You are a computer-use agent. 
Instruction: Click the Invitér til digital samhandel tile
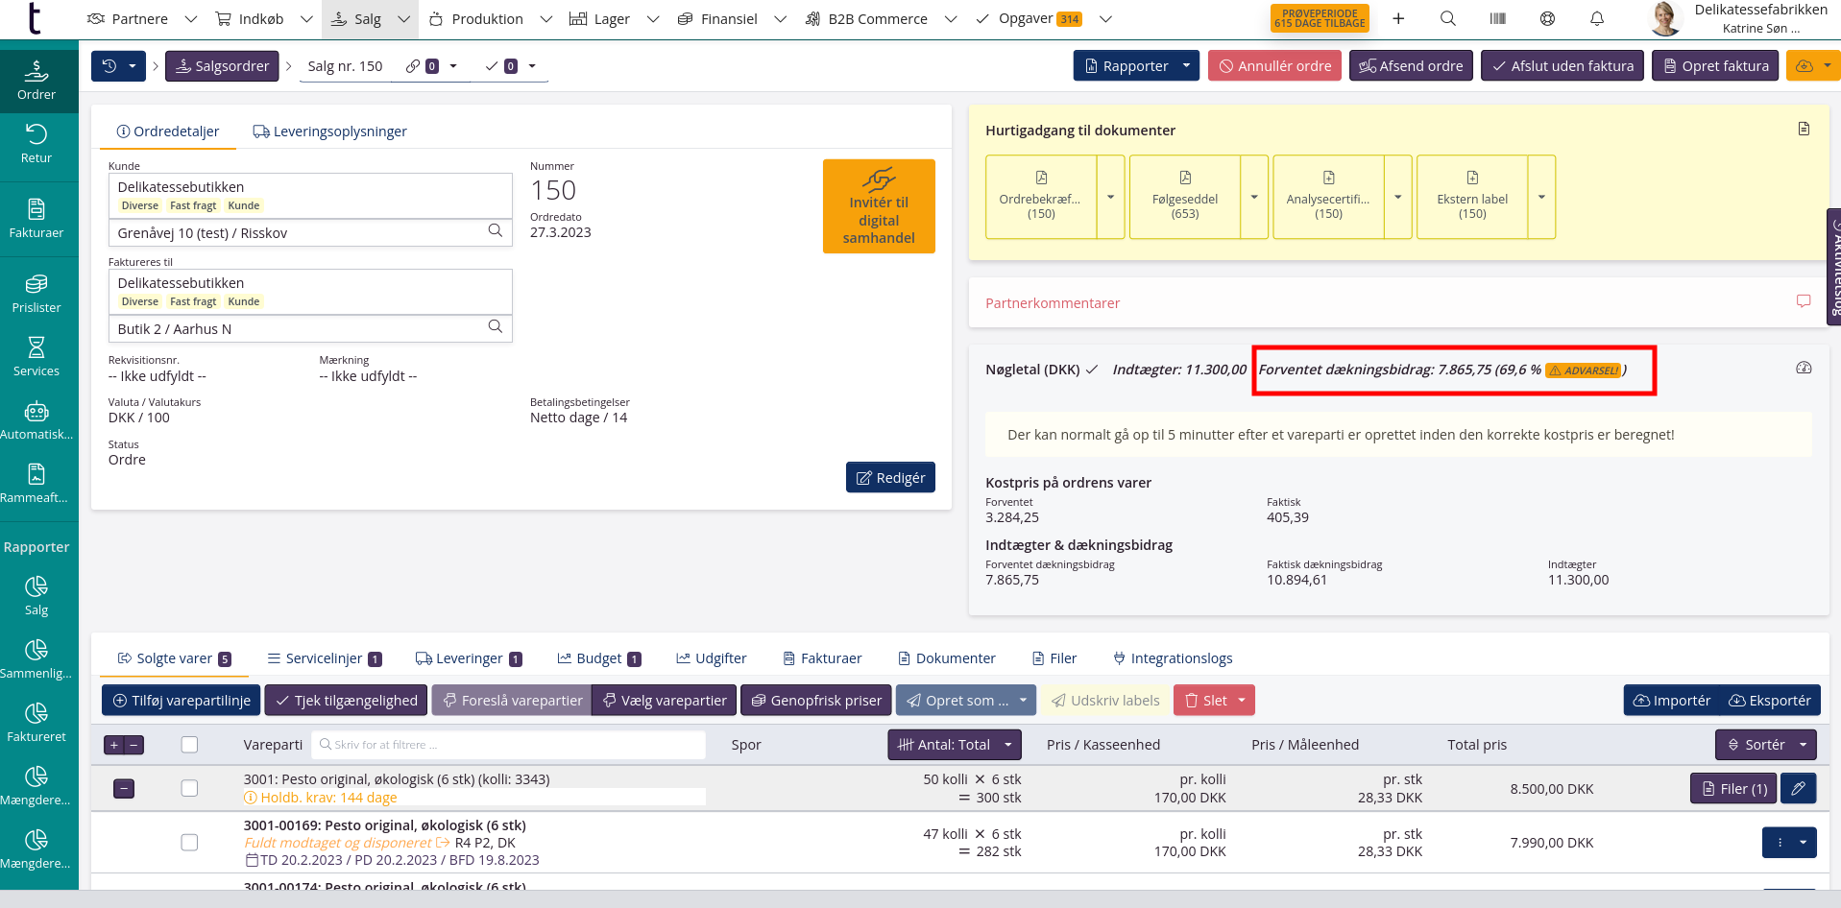pyautogui.click(x=879, y=206)
